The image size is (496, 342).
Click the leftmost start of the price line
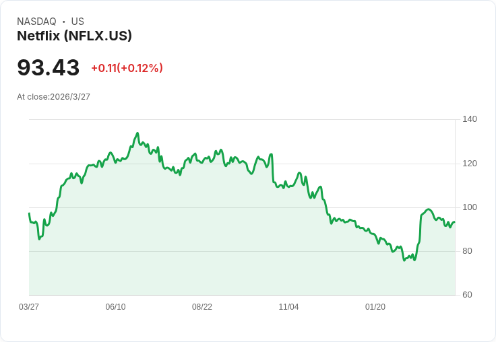tap(29, 213)
